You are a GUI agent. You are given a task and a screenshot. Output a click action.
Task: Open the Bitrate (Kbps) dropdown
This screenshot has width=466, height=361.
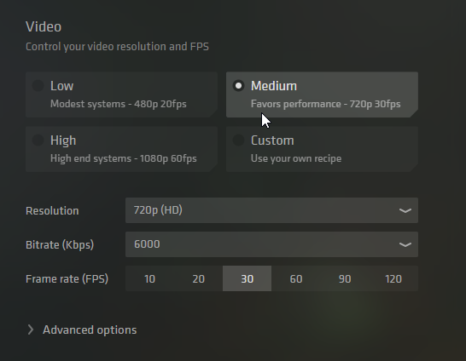click(271, 244)
